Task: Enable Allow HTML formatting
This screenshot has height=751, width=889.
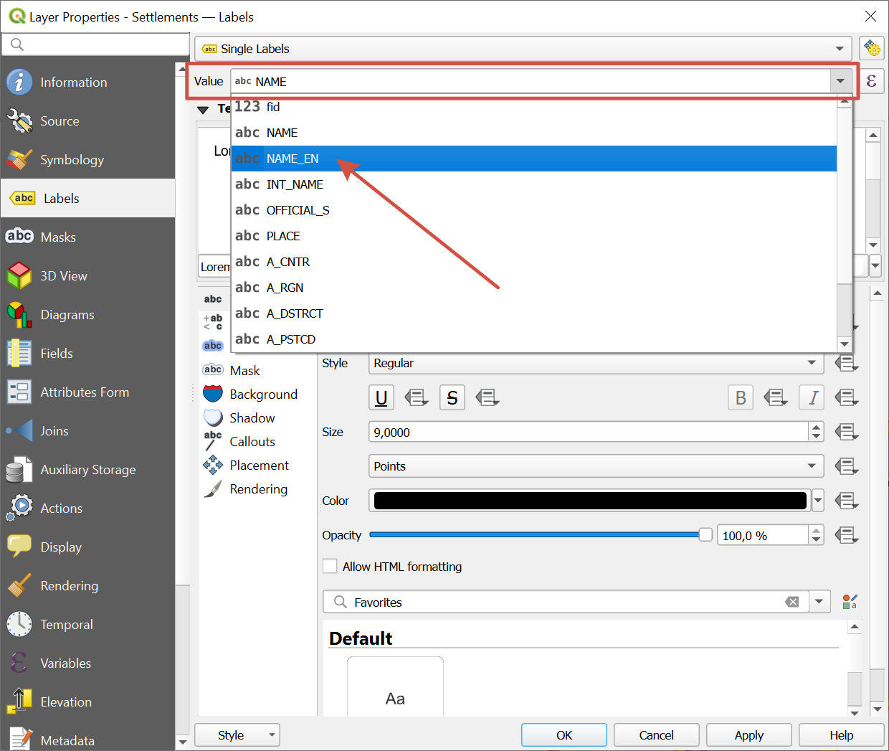Action: click(330, 566)
